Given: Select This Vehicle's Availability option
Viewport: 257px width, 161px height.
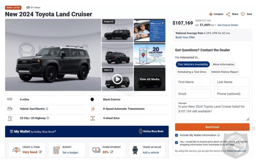Looking at the screenshot, I should 192,64.
